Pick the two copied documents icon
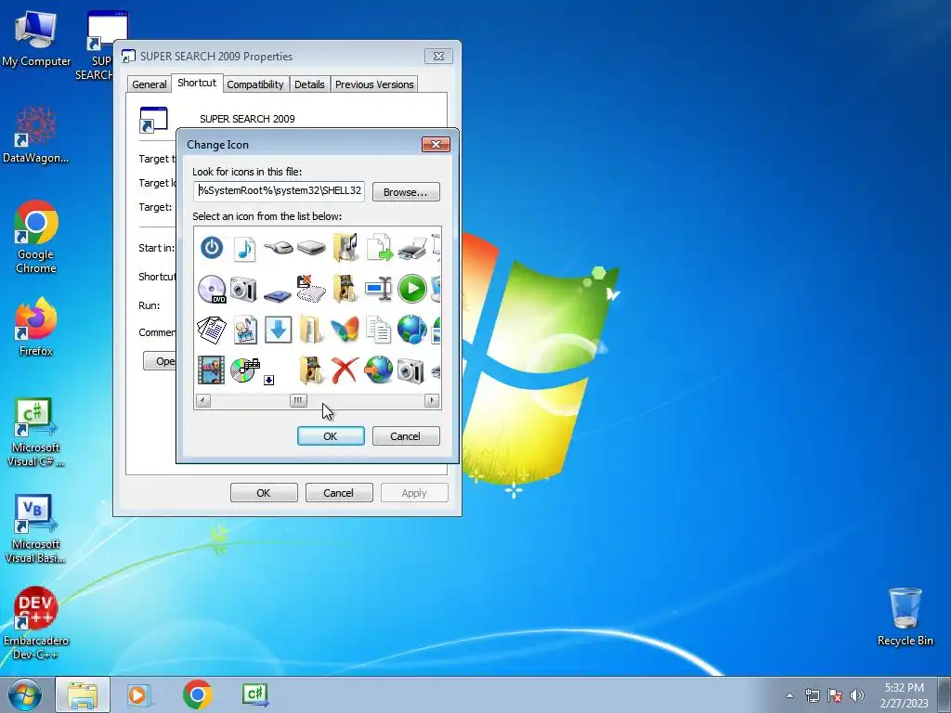This screenshot has height=713, width=951. coord(379,330)
